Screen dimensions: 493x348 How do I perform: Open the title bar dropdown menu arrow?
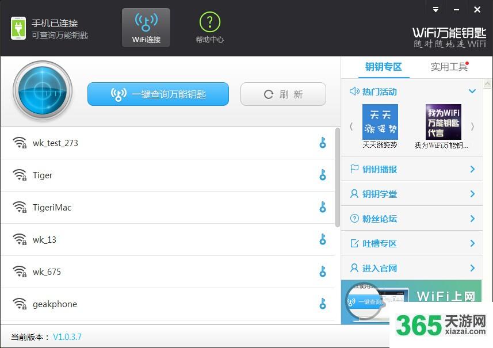(x=435, y=9)
